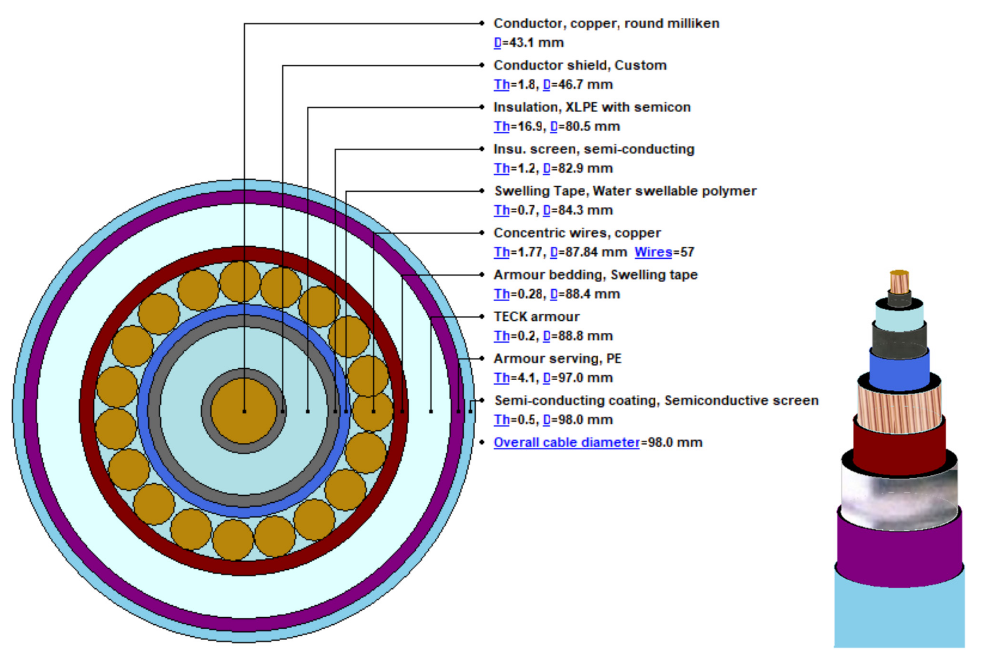
Task: Click Th link for Concentric wires=1.77
Action: [x=502, y=252]
